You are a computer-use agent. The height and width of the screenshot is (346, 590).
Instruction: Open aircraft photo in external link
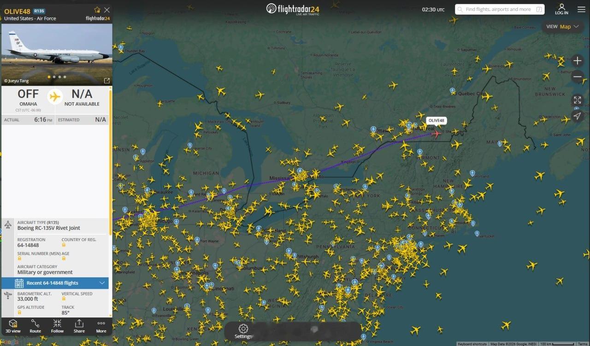click(x=107, y=81)
